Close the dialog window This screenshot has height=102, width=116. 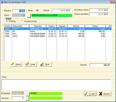coord(113,2)
